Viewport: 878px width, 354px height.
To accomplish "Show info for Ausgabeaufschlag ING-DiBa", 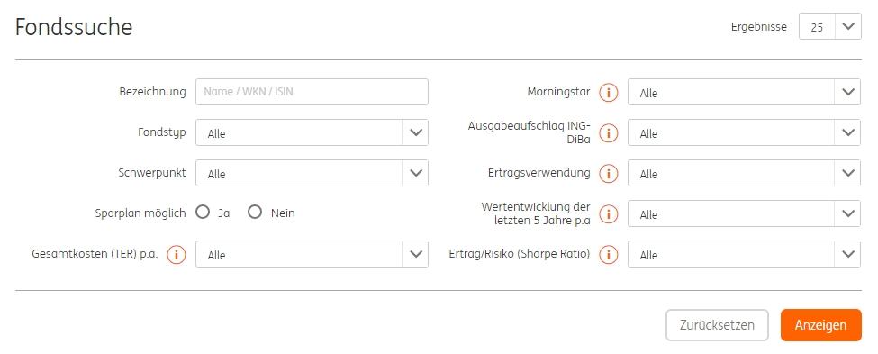I will pos(608,133).
